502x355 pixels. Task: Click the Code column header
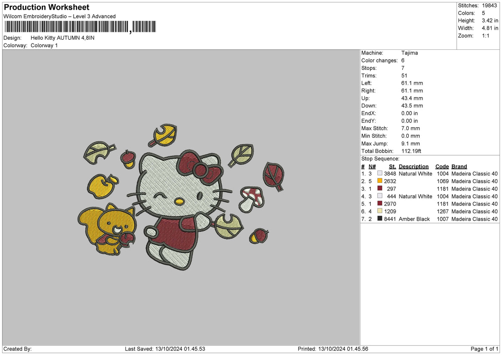[442, 167]
